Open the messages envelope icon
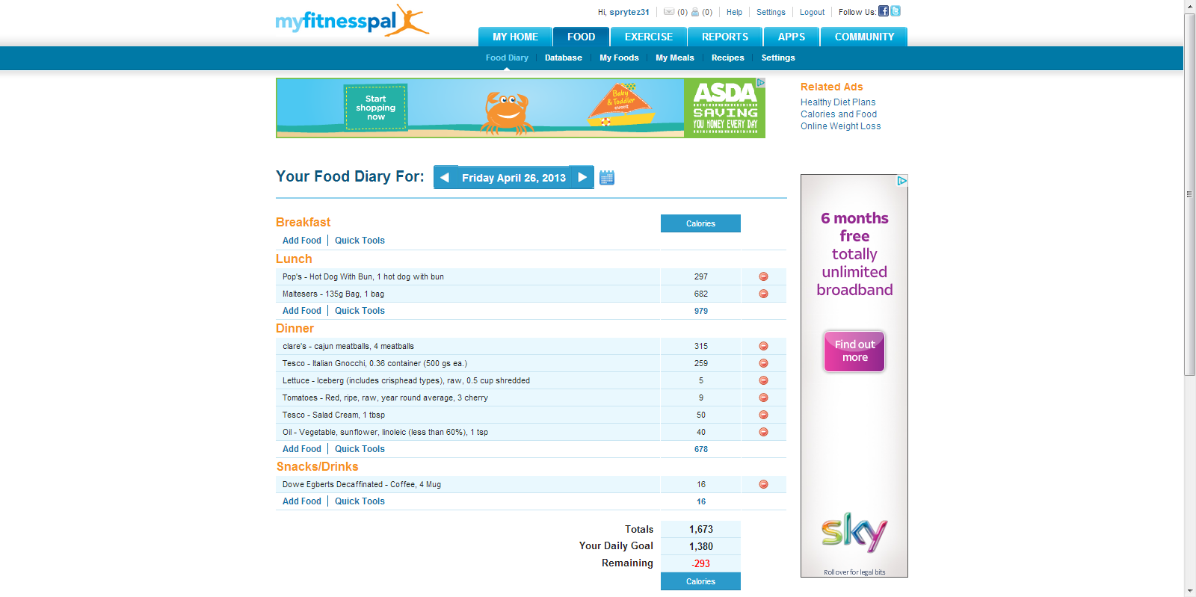The height and width of the screenshot is (597, 1196). tap(669, 12)
